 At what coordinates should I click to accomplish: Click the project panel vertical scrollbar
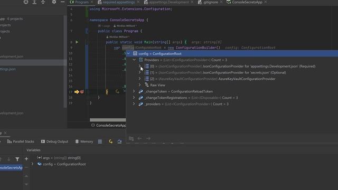point(65,61)
